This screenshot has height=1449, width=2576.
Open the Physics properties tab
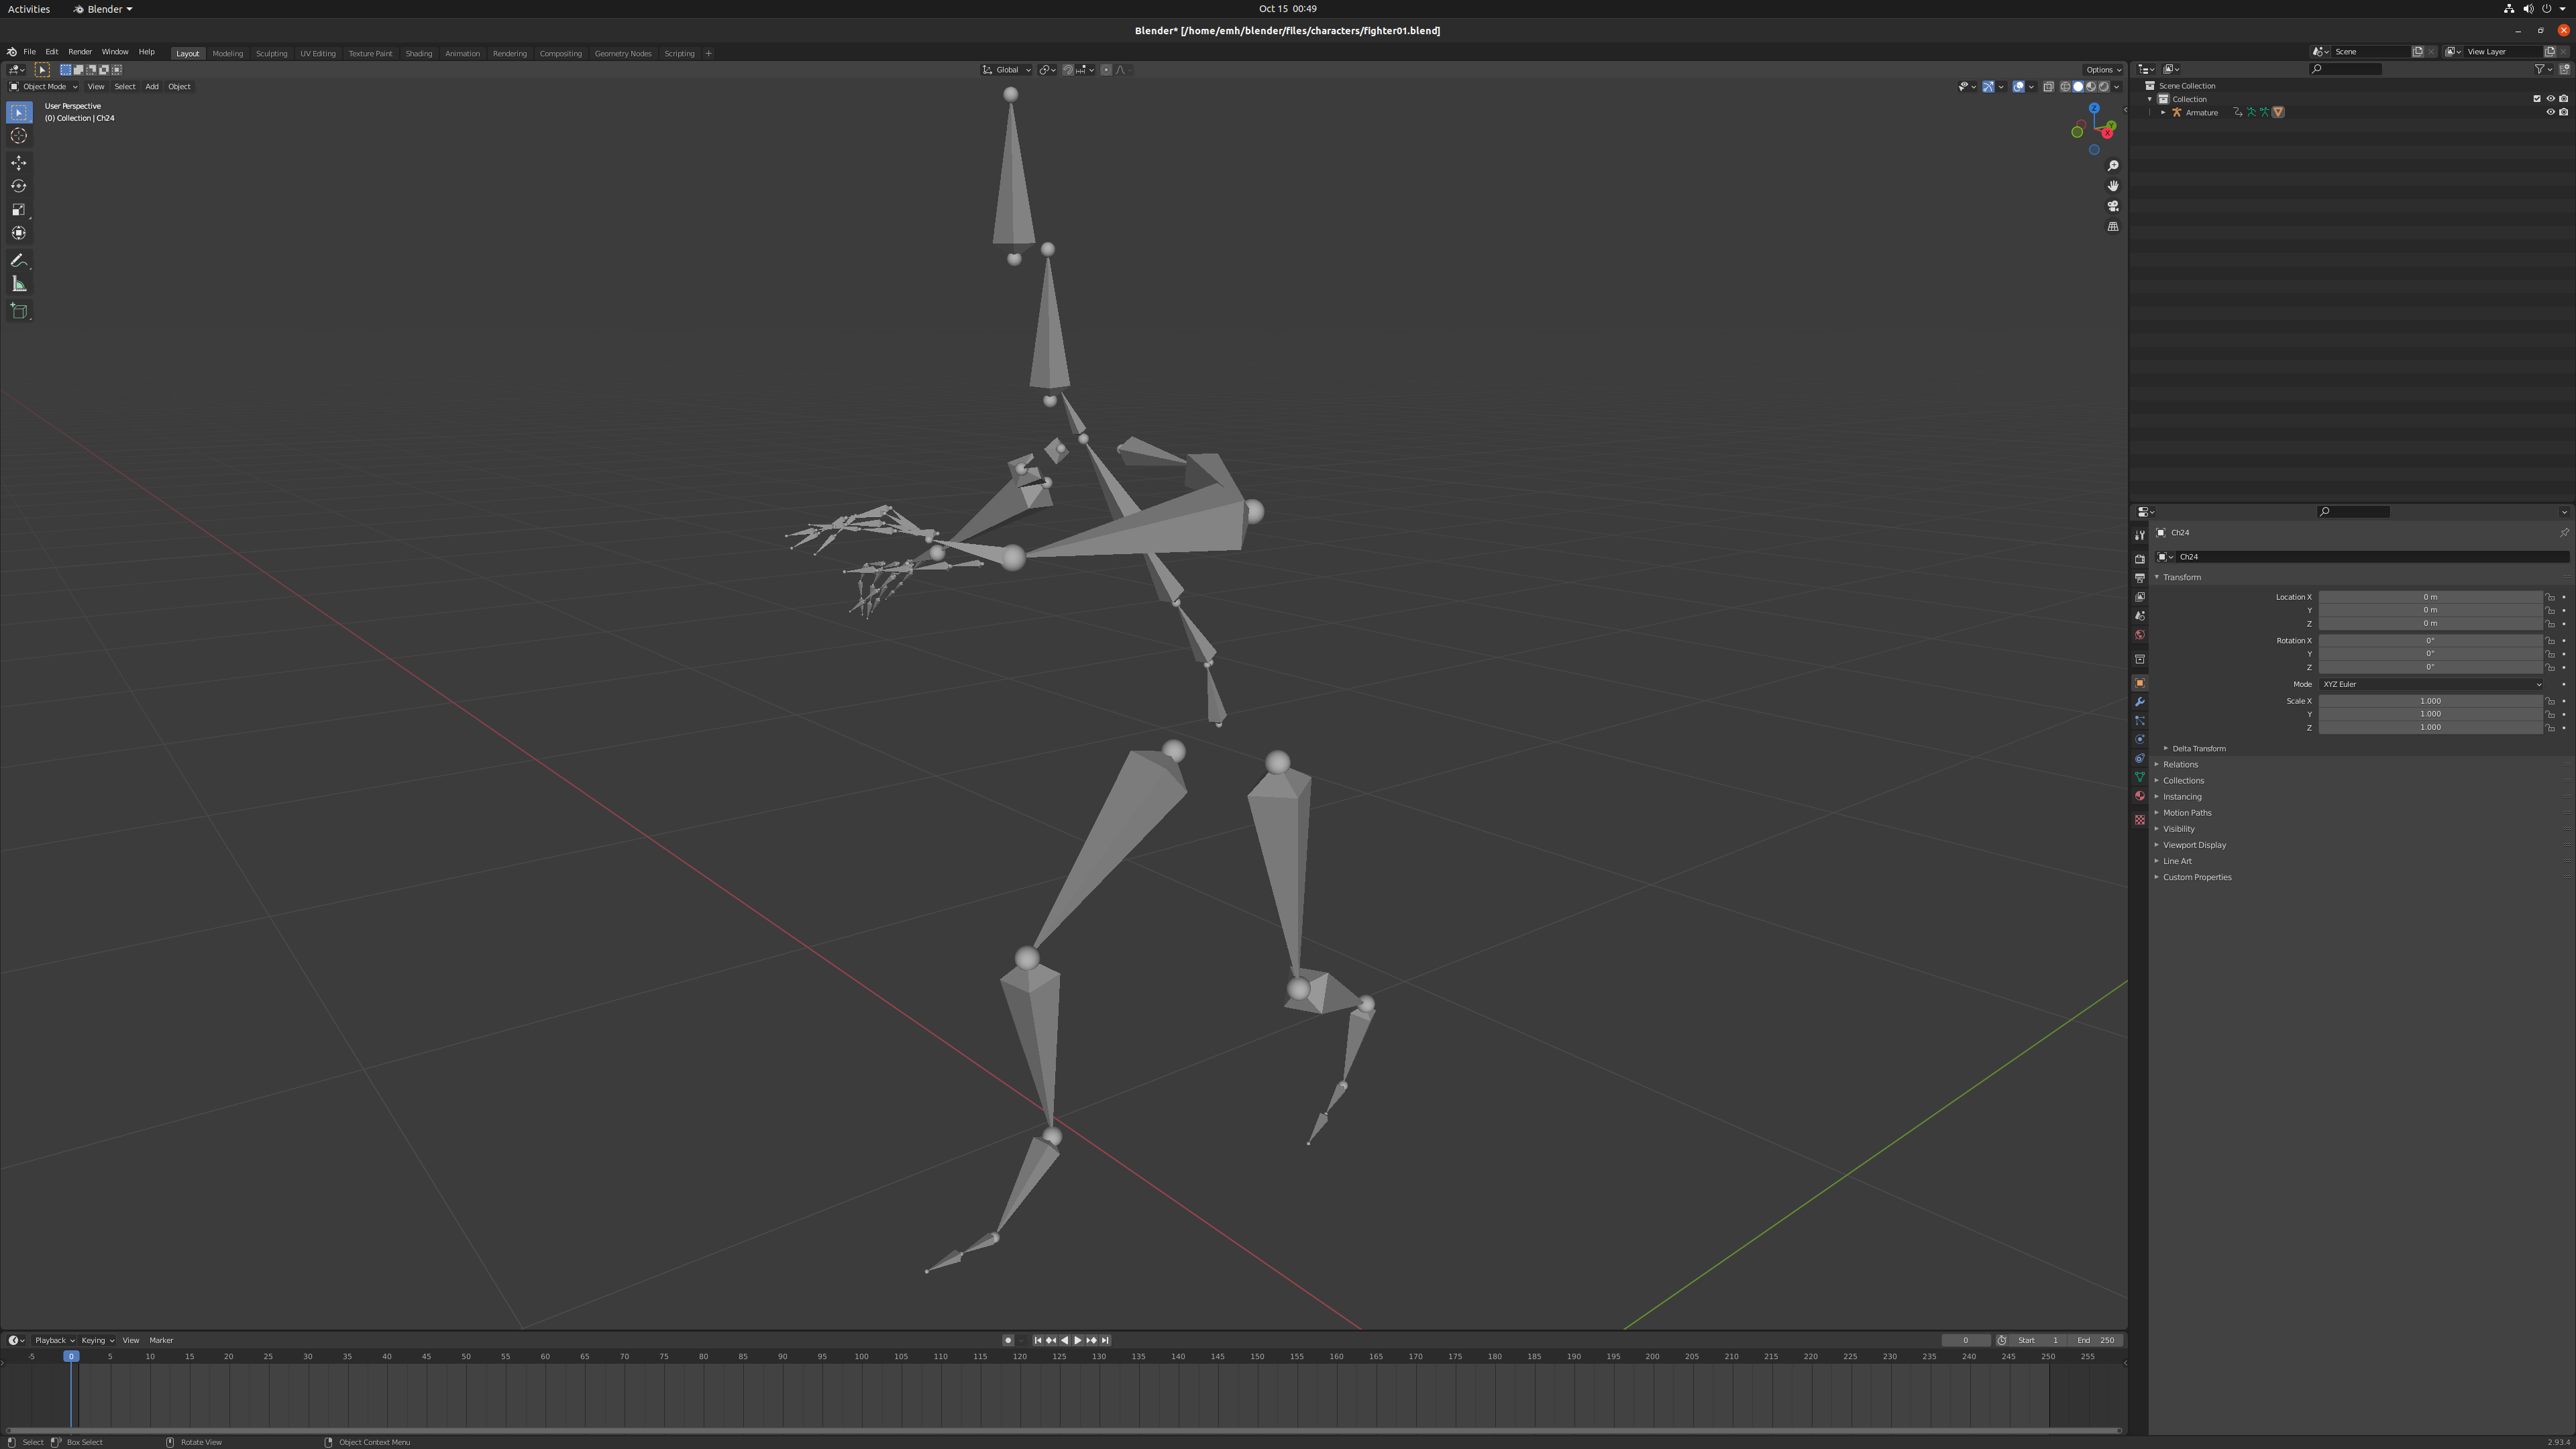(x=2139, y=740)
